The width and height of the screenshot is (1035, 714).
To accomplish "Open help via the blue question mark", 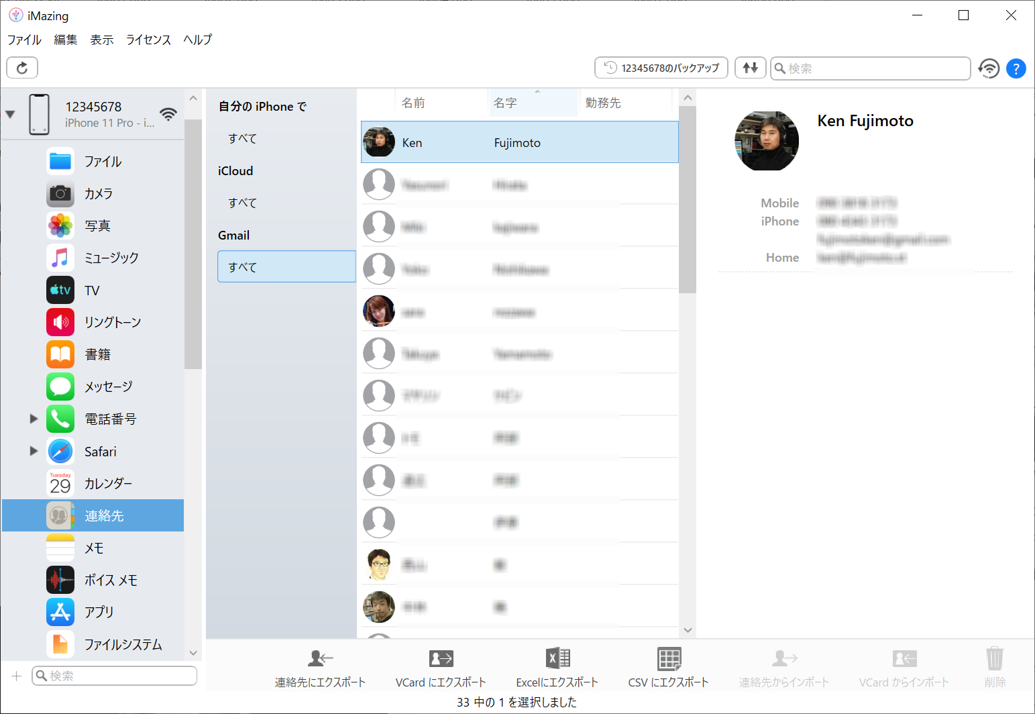I will pos(1016,68).
